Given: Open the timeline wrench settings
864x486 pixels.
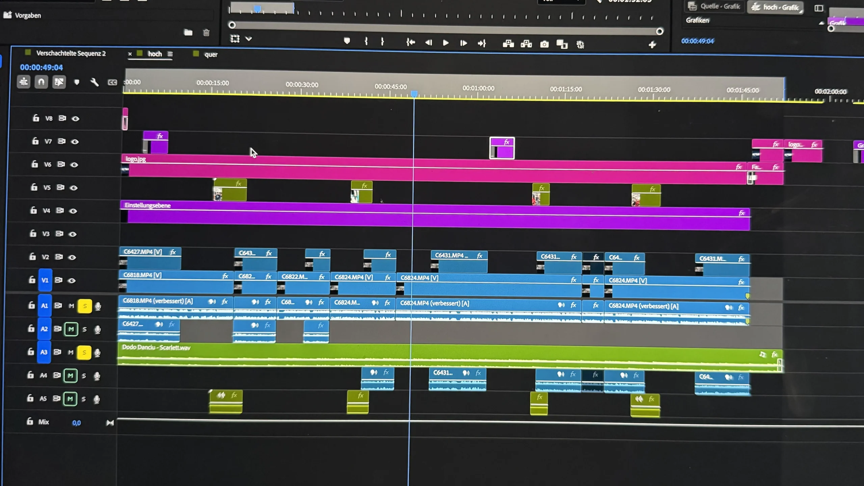Looking at the screenshot, I should click(94, 82).
